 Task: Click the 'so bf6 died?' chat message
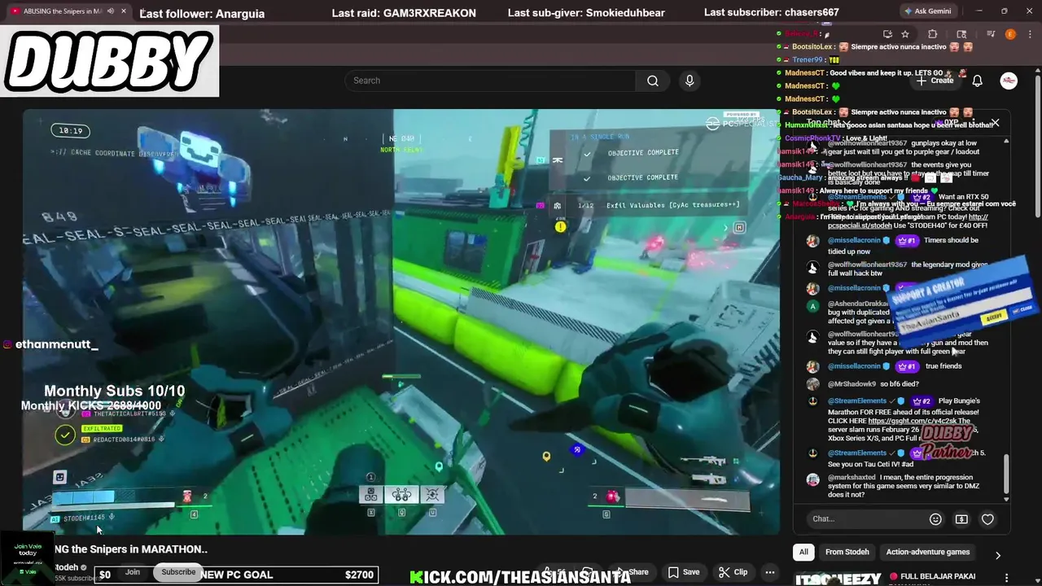pyautogui.click(x=900, y=384)
